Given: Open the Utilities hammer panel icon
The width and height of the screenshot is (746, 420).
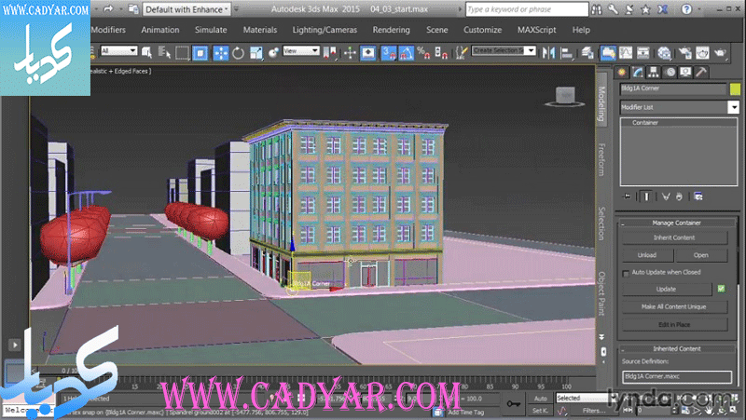Looking at the screenshot, I should pos(698,72).
